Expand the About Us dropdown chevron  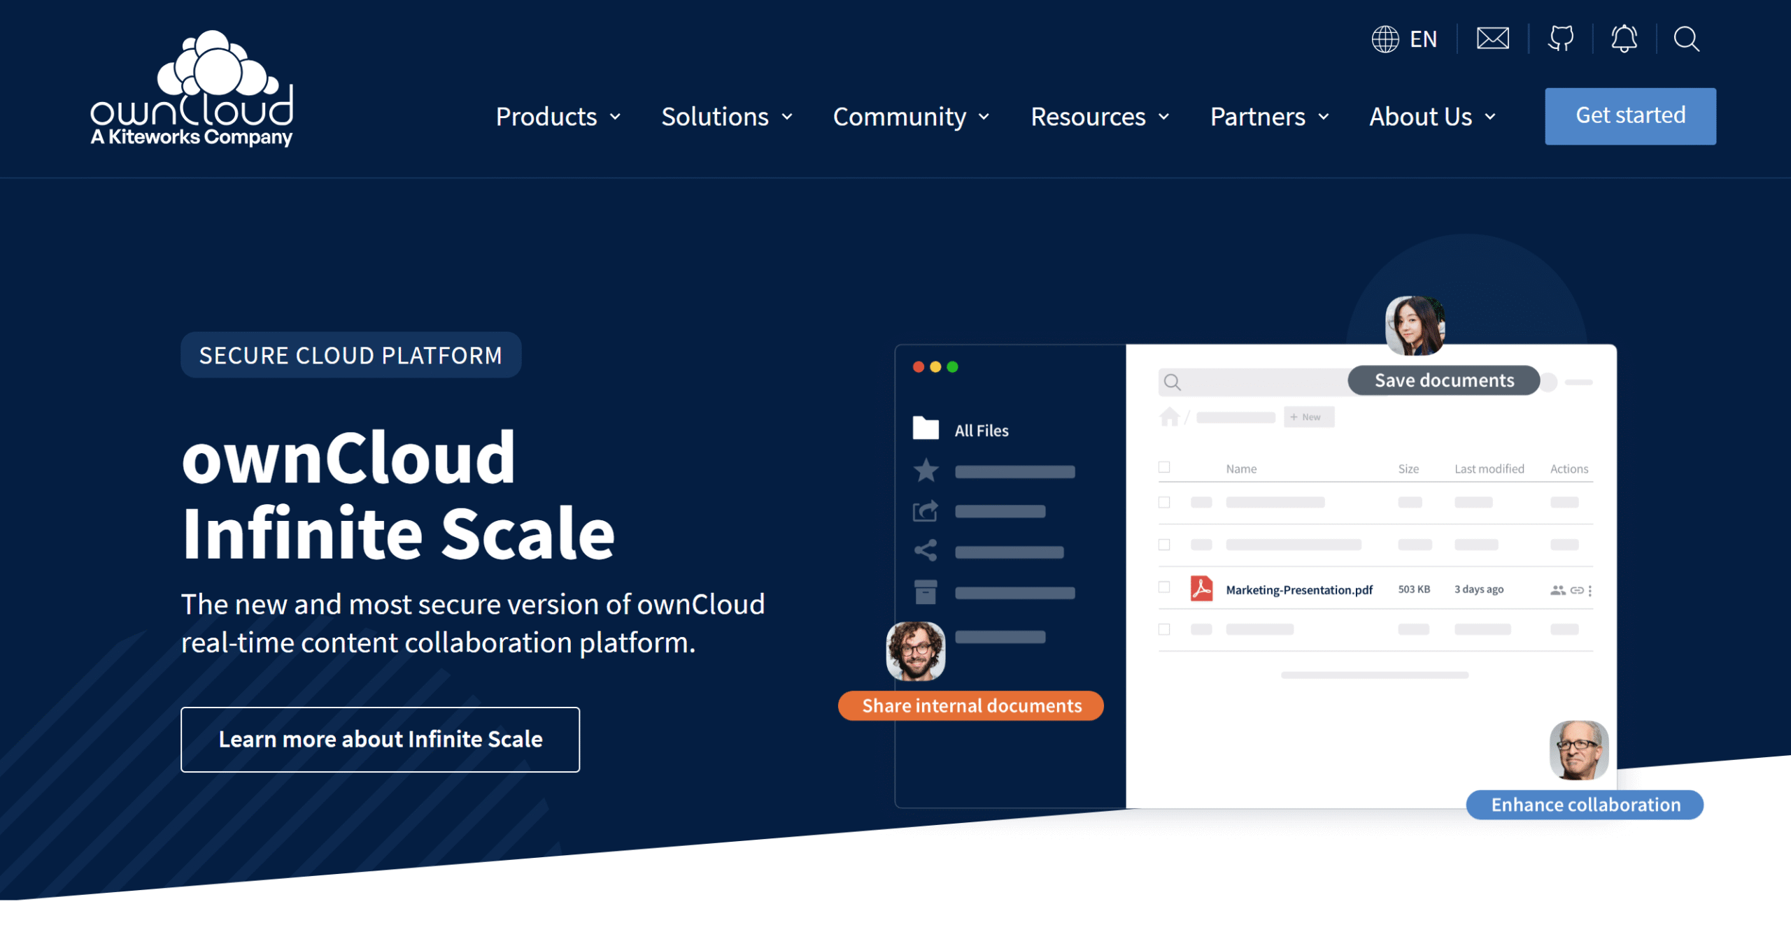(1490, 117)
